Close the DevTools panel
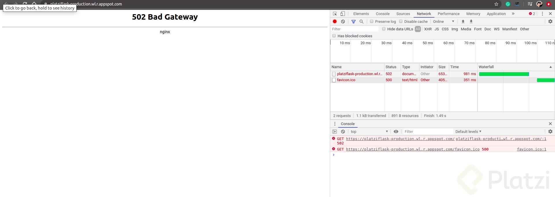 [x=550, y=14]
